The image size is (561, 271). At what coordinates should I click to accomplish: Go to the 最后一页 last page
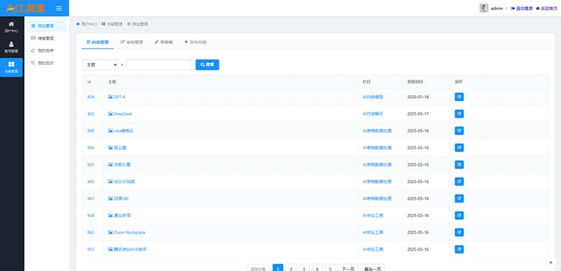(x=373, y=269)
